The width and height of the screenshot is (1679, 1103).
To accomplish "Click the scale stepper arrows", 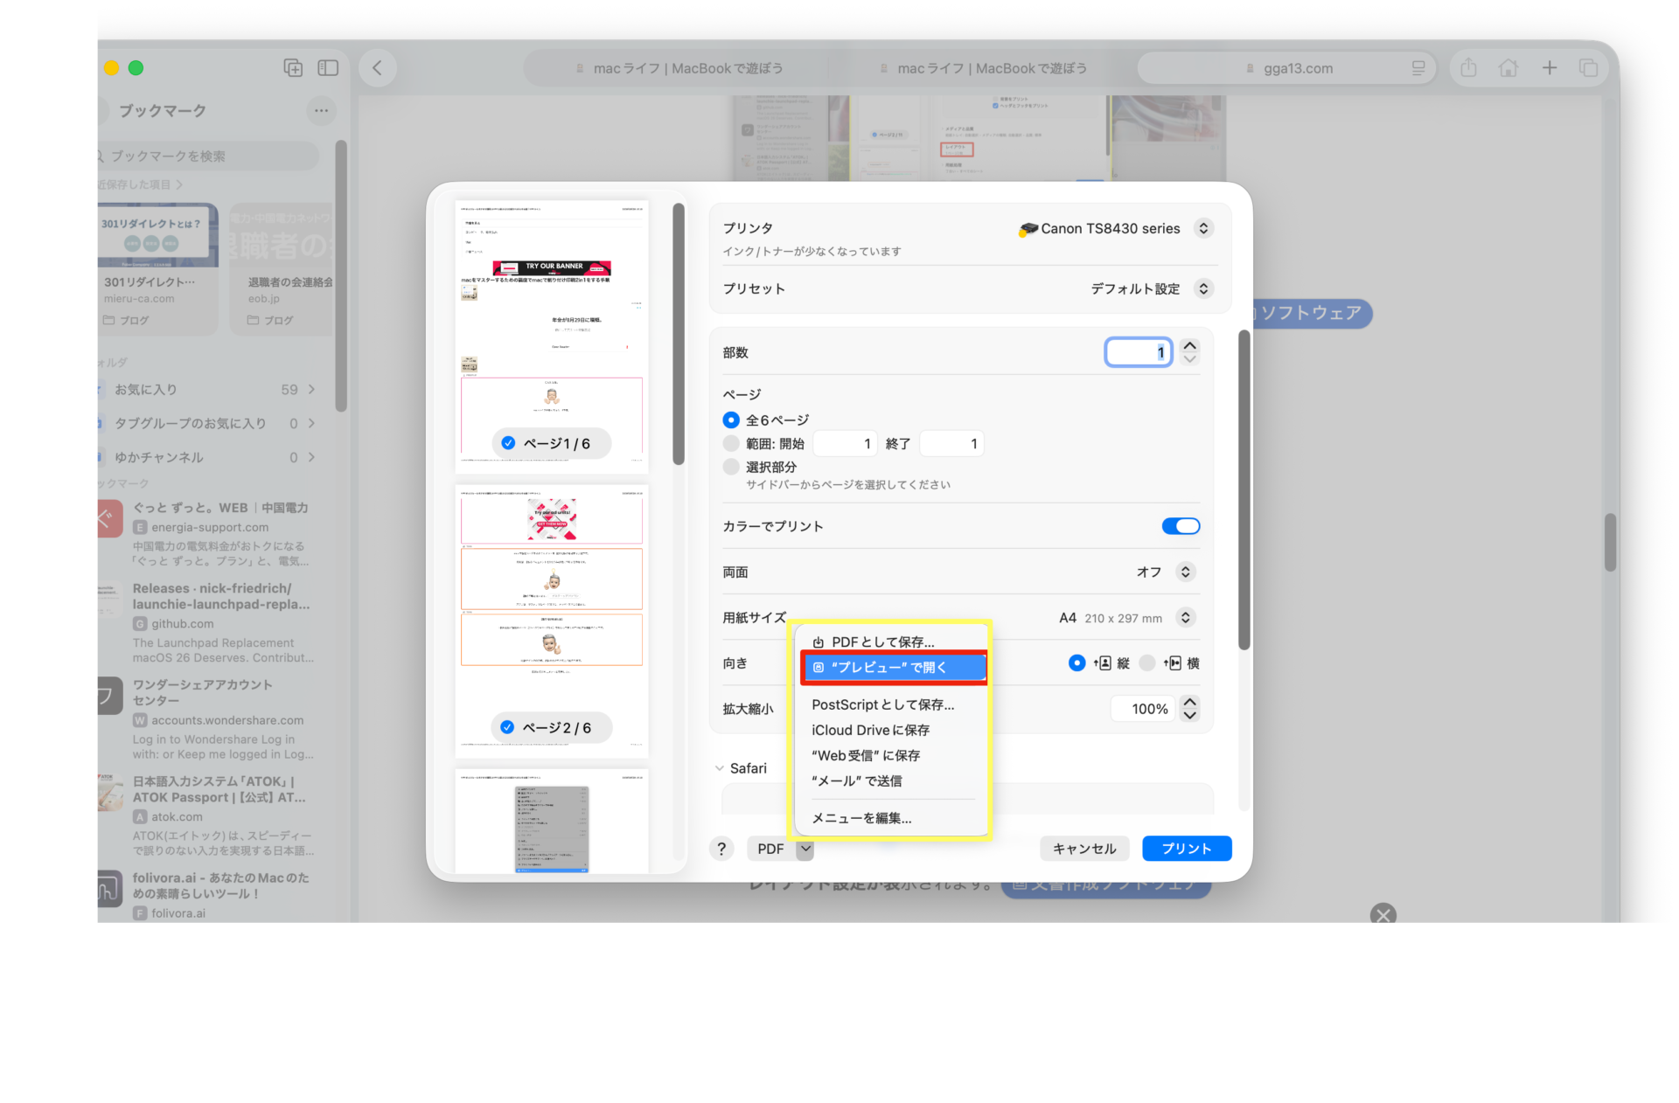I will 1189,709.
